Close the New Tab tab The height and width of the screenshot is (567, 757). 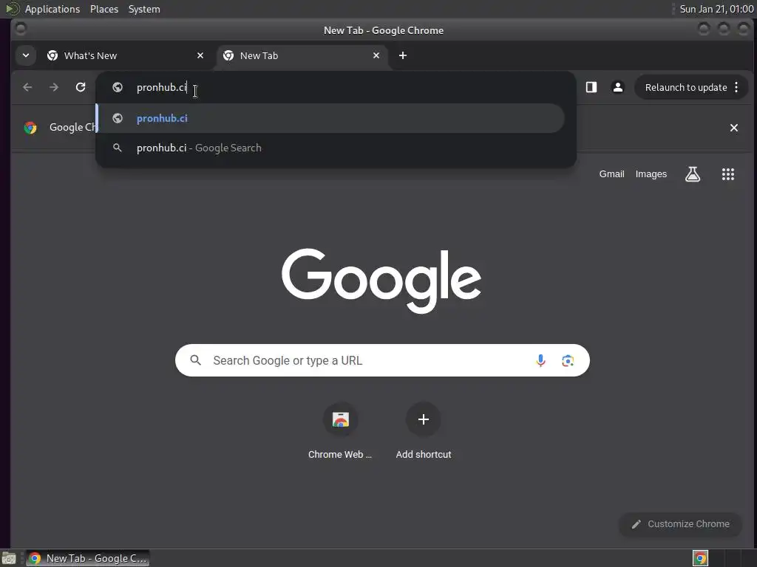[376, 55]
